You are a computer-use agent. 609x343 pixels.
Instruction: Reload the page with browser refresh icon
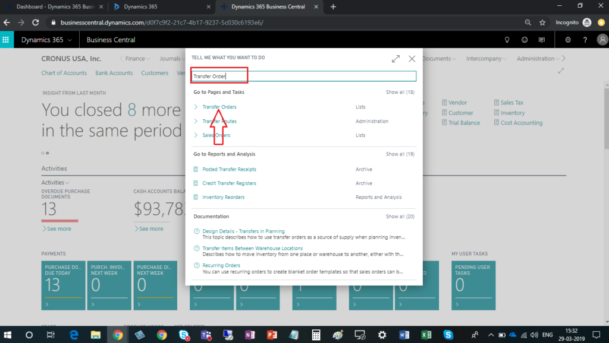36,22
